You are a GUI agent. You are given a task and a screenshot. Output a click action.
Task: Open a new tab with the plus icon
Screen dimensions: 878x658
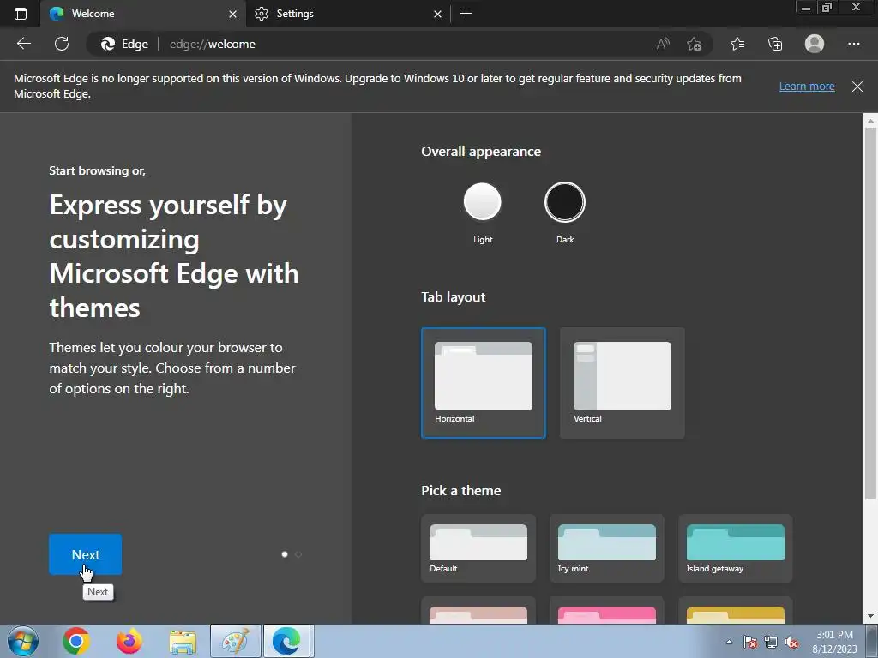pyautogui.click(x=466, y=14)
